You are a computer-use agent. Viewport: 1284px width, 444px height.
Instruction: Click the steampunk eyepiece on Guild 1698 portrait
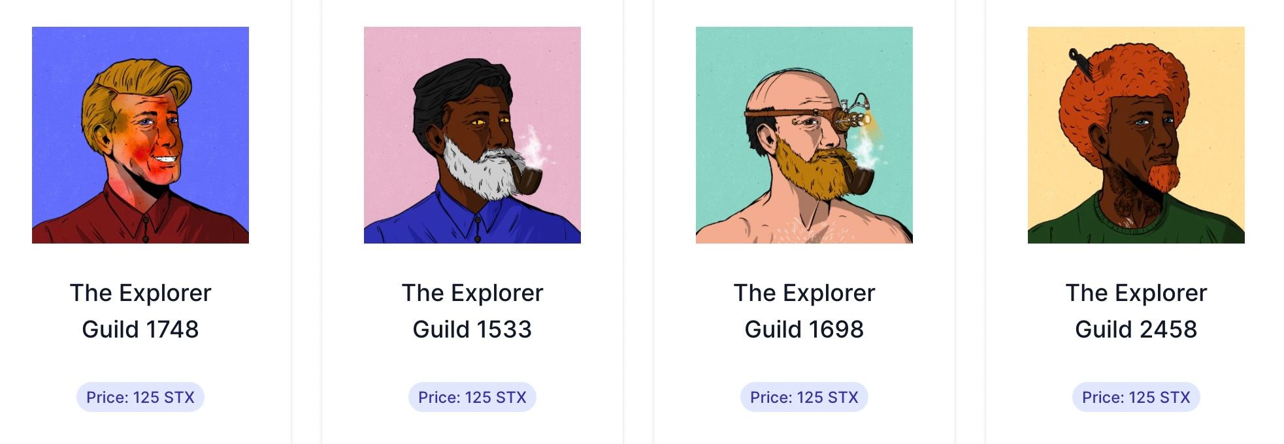[850, 114]
